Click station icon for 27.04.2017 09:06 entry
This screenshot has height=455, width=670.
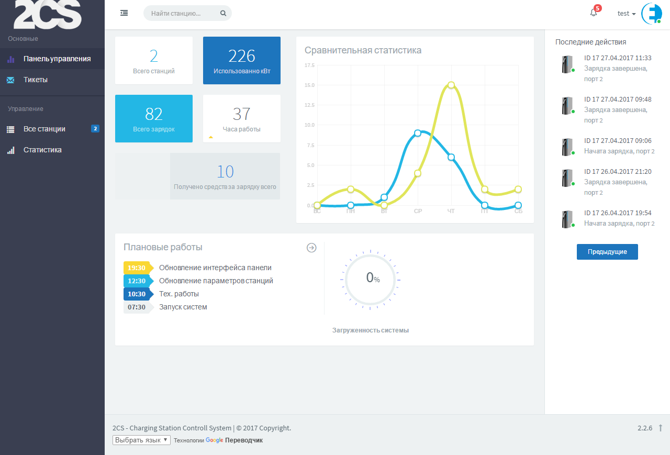(x=568, y=147)
